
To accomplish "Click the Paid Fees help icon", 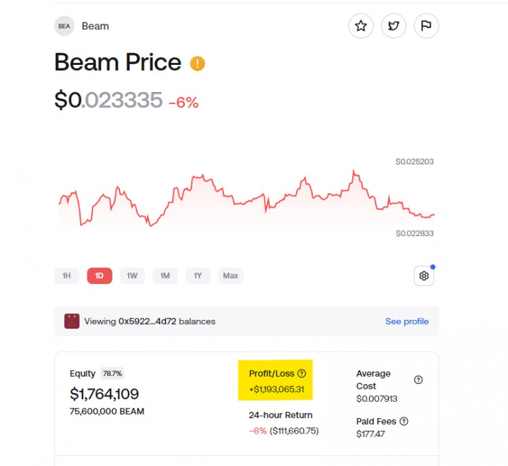I will pyautogui.click(x=404, y=421).
